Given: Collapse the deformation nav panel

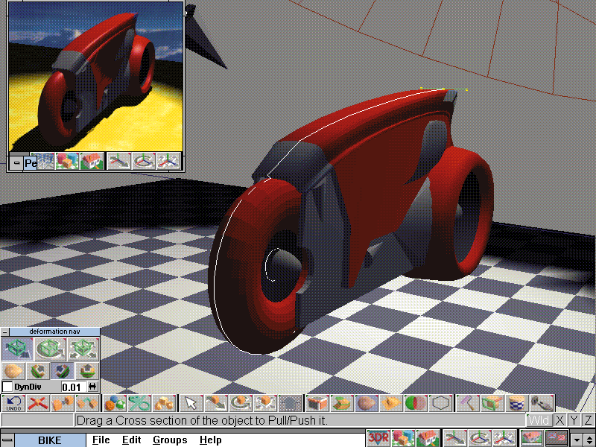Looking at the screenshot, I should (x=5, y=332).
